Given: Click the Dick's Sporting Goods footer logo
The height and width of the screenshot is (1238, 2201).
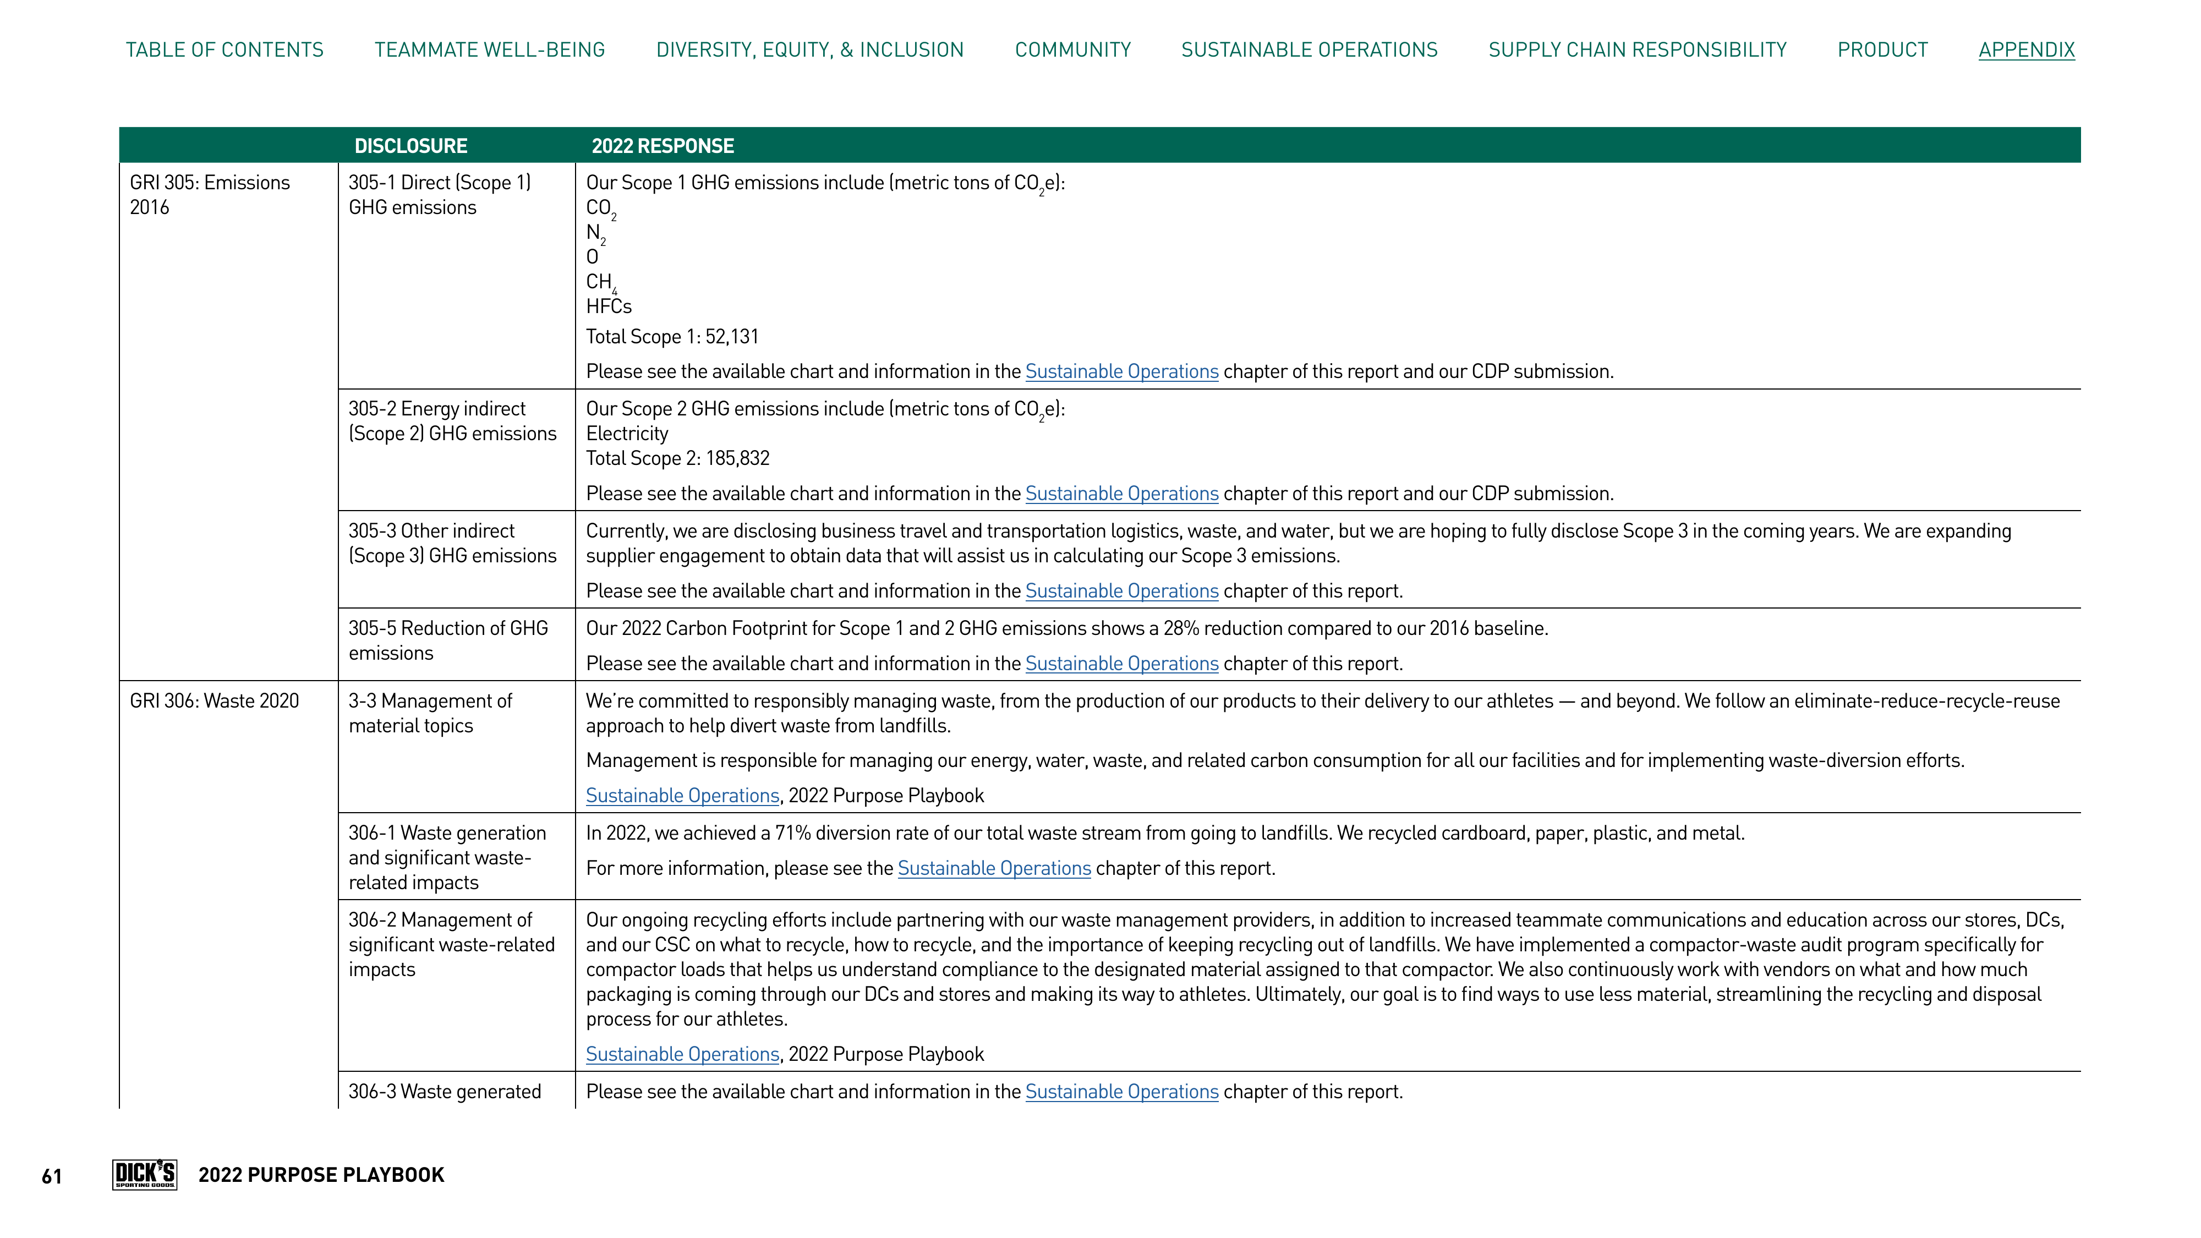Looking at the screenshot, I should (x=144, y=1174).
